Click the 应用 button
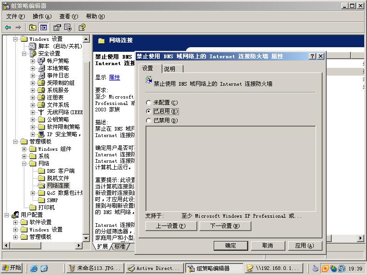Viewport: 367px width, 275px height. point(304,245)
